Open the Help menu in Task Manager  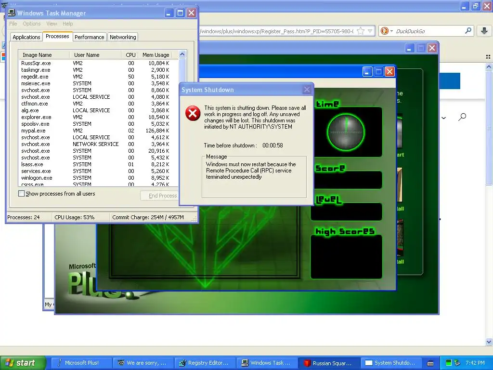[x=67, y=24]
